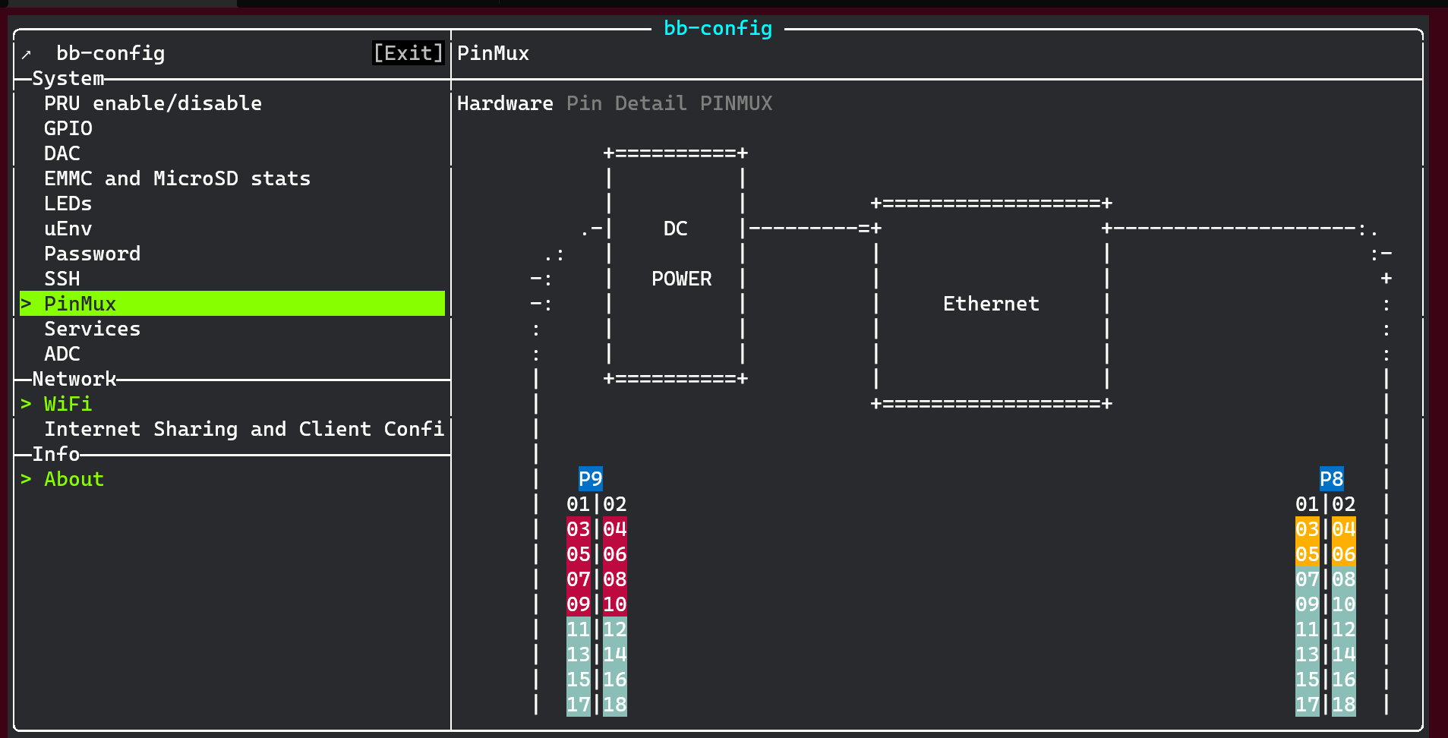Open WiFi under Network
Image resolution: width=1448 pixels, height=738 pixels.
coord(68,403)
